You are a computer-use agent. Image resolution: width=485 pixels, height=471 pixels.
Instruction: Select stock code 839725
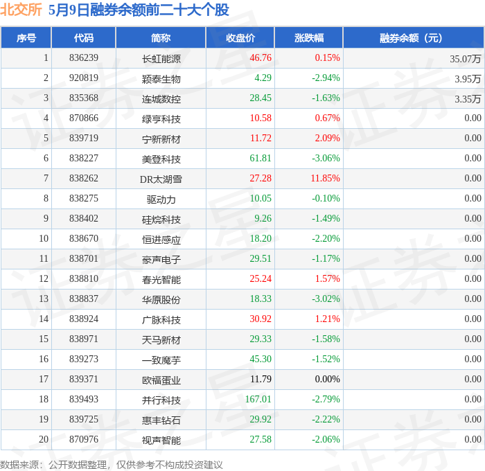click(84, 420)
